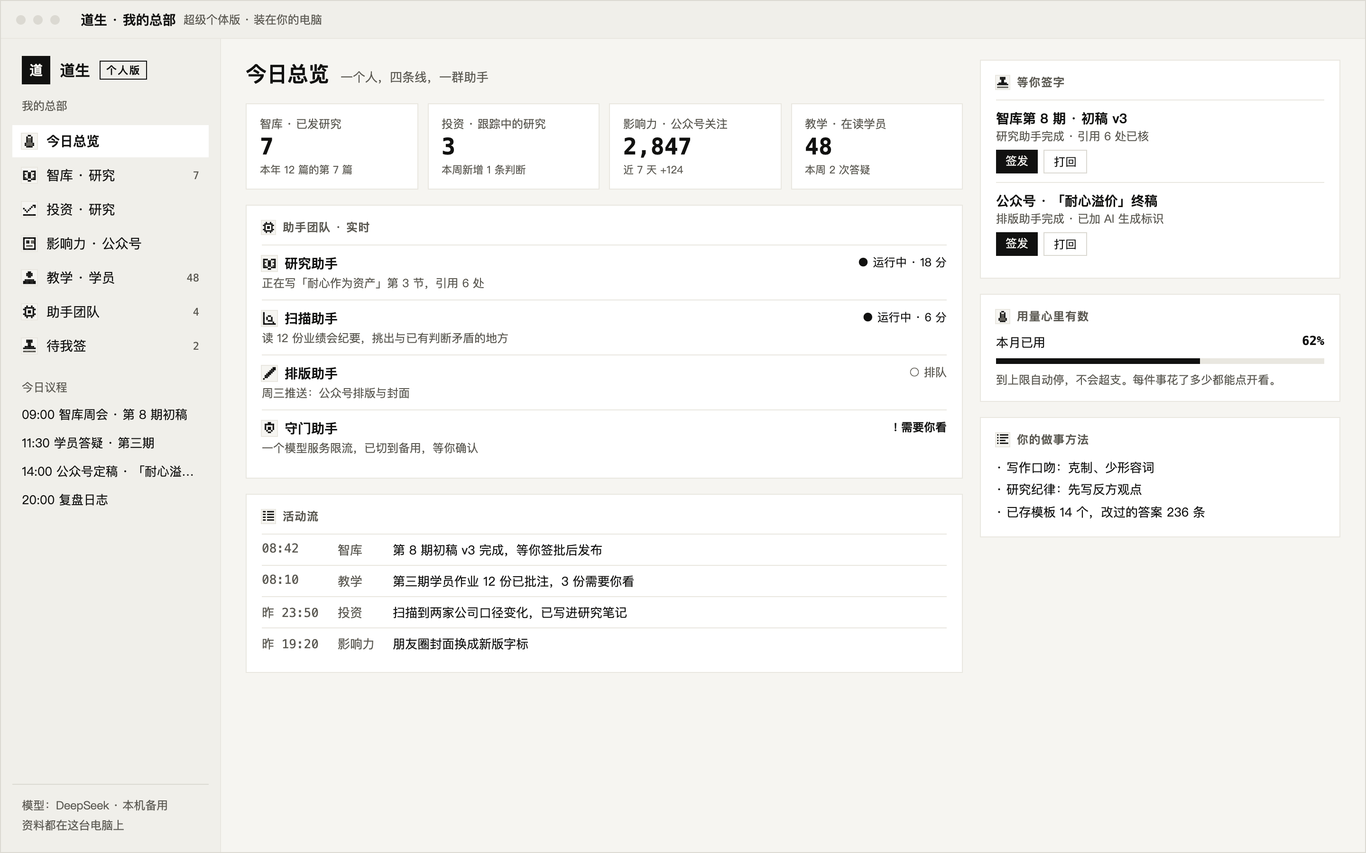Image resolution: width=1366 pixels, height=853 pixels.
Task: Click the icon beside 用量心里有数
Action: tap(1003, 317)
